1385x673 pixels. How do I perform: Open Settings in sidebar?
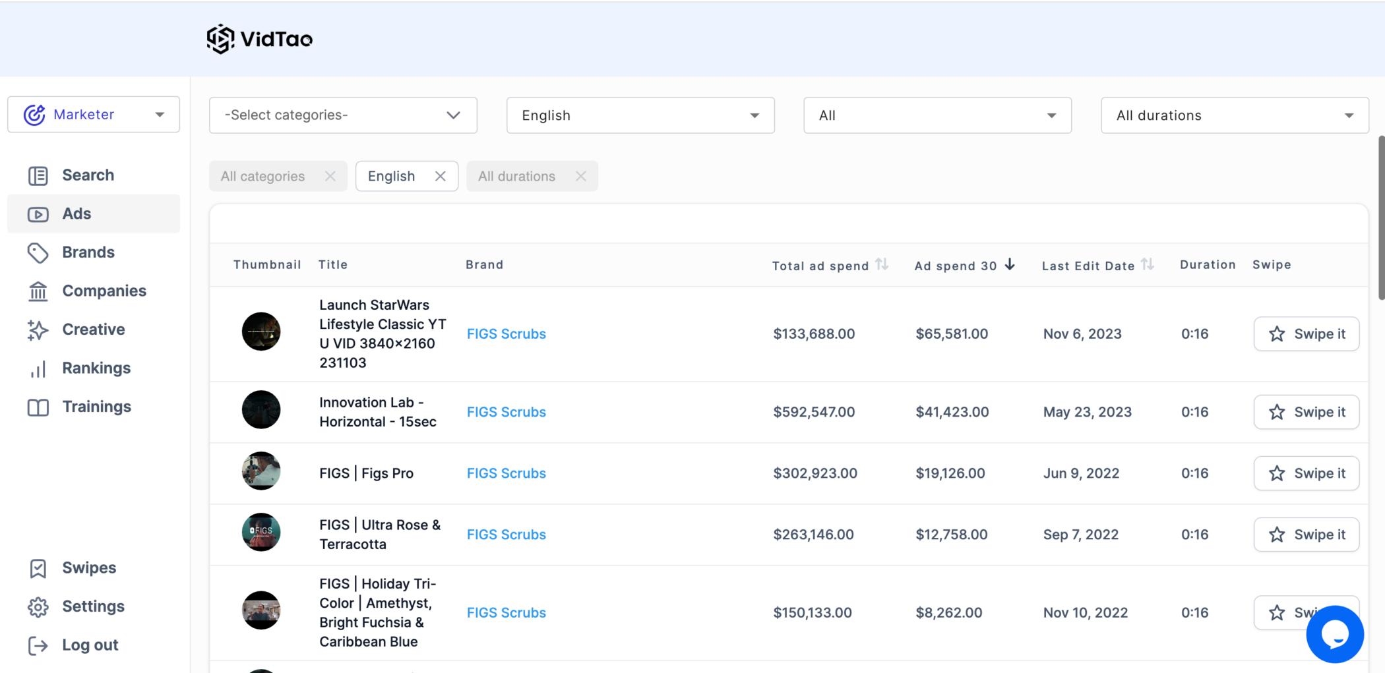tap(94, 606)
